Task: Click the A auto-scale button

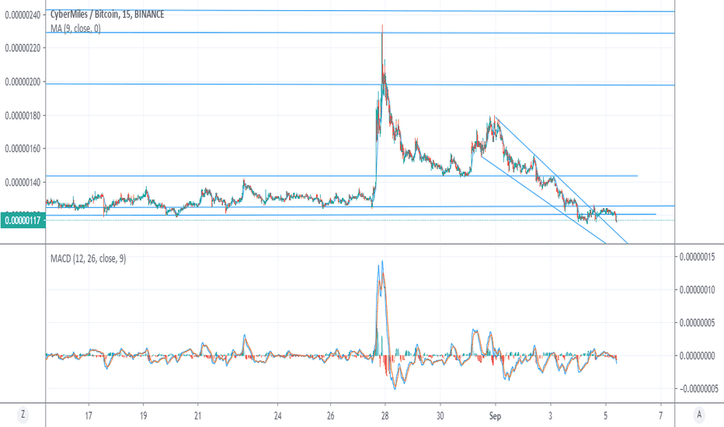Action: [x=699, y=415]
